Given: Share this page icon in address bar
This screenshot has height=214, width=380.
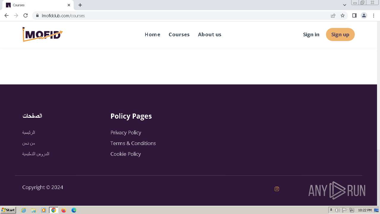Looking at the screenshot, I should [333, 15].
